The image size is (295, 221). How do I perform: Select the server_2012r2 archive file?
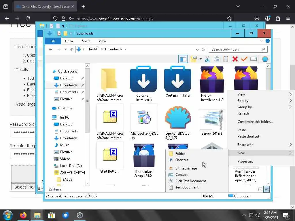212,122
